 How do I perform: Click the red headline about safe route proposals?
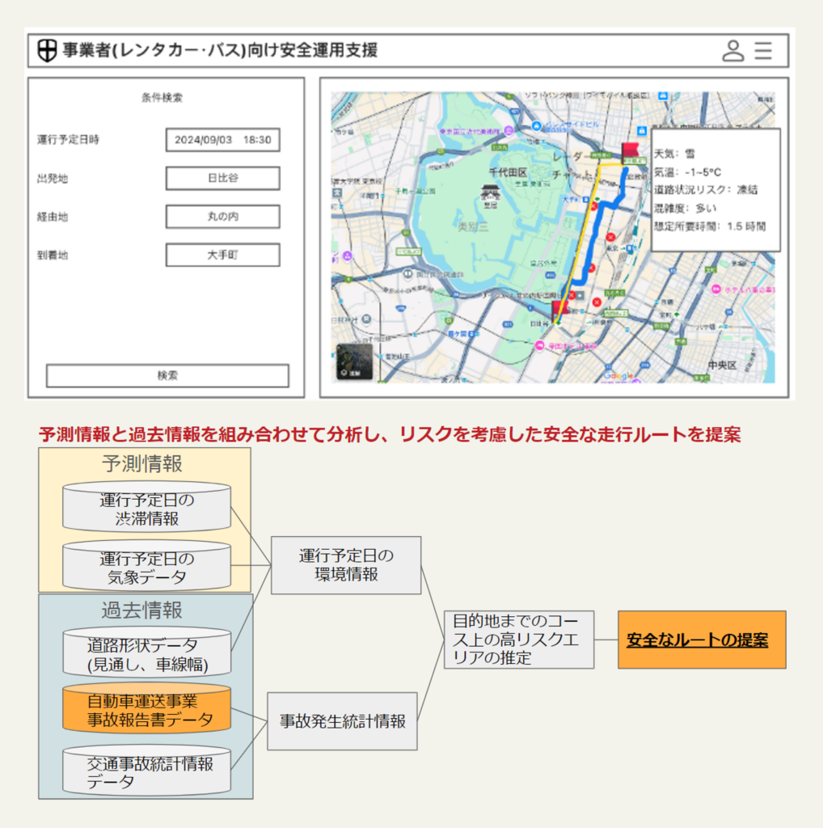[x=390, y=434]
